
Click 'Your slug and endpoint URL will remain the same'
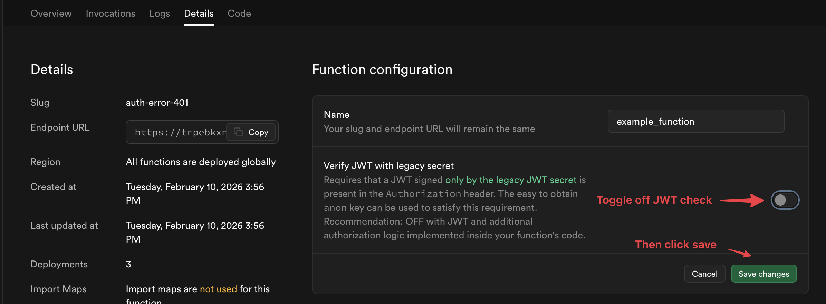430,129
